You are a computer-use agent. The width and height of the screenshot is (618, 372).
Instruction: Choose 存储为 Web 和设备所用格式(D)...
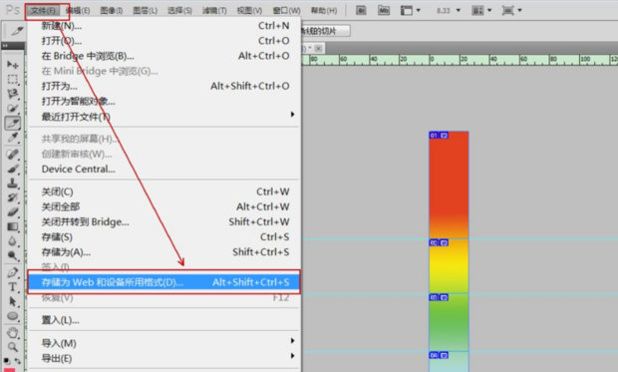pos(163,282)
